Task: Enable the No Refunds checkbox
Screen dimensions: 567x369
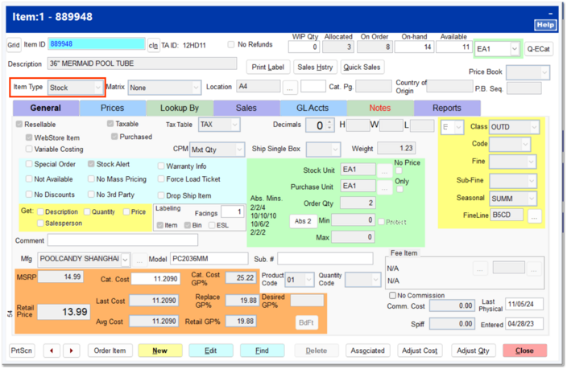Action: [232, 44]
